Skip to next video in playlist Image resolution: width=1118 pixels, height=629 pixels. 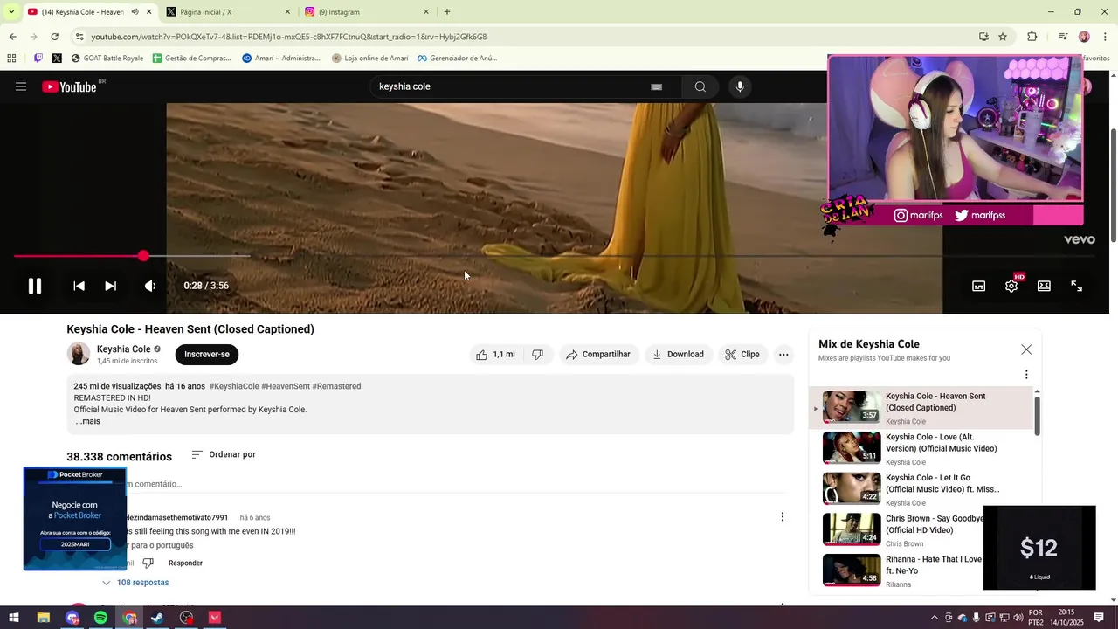(111, 286)
